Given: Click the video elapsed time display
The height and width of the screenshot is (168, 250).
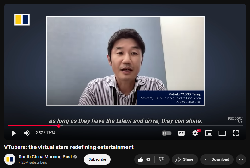Looking at the screenshot, I should pyautogui.click(x=45, y=133).
